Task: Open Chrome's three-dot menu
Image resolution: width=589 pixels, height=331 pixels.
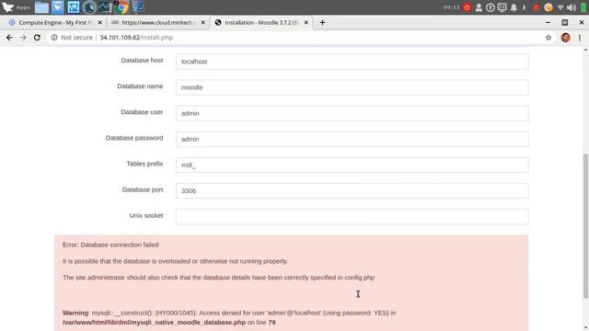Action: pyautogui.click(x=580, y=38)
